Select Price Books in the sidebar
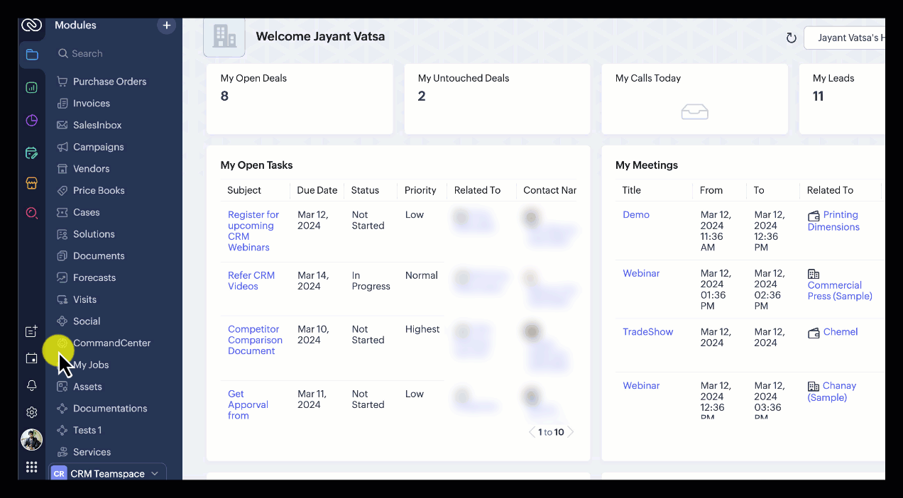 99,190
